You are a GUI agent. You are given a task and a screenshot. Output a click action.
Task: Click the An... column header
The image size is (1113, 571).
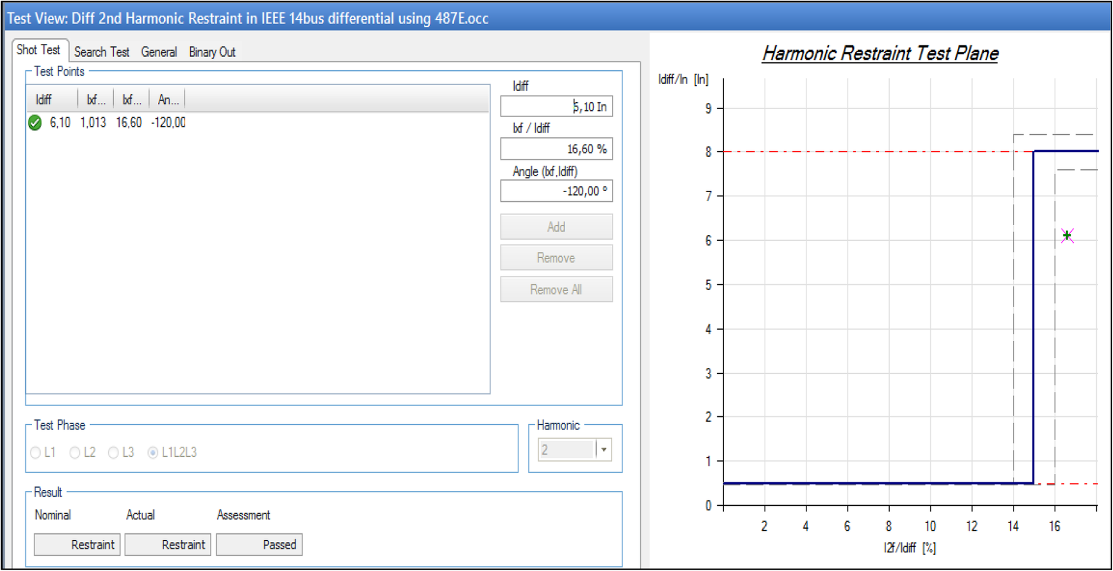(x=168, y=99)
